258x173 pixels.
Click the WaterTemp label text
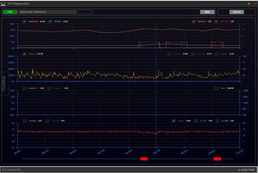[x=33, y=21]
